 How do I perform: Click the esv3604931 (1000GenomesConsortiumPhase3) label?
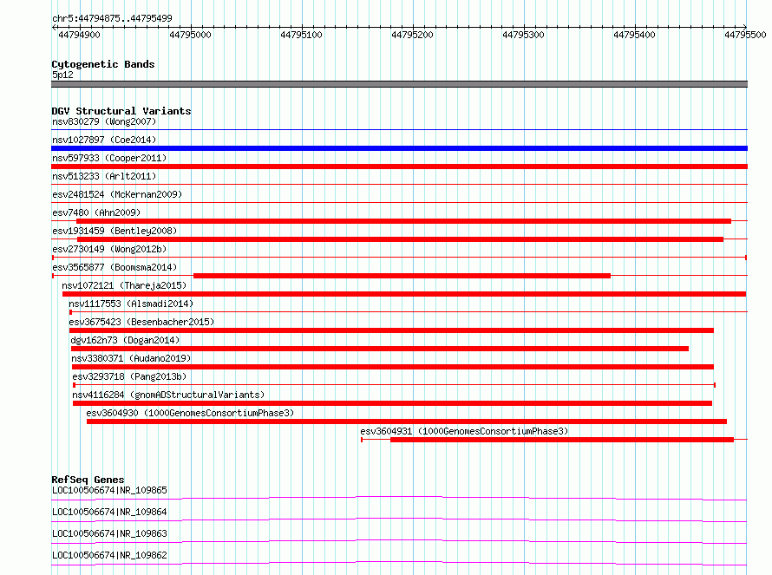pos(464,431)
